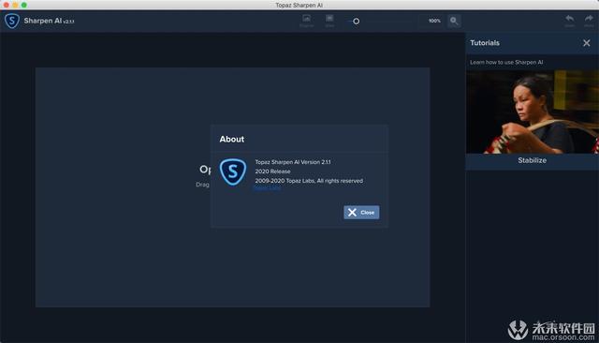Image resolution: width=599 pixels, height=343 pixels.
Task: Click the Sharpen AI shield logo
Action: tap(12, 21)
